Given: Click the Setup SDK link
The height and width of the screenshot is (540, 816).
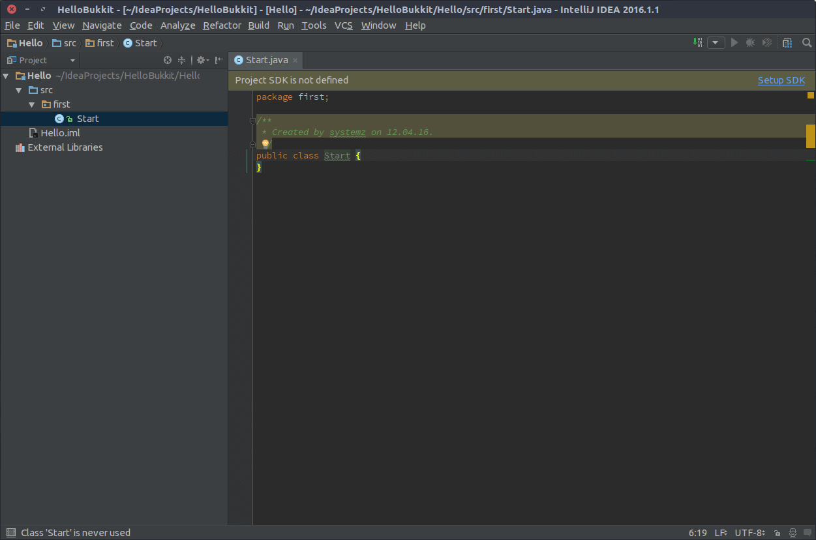Looking at the screenshot, I should coord(781,80).
